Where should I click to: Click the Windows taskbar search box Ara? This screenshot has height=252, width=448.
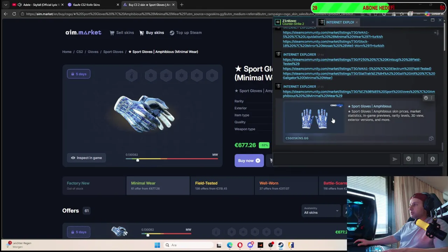(x=188, y=245)
